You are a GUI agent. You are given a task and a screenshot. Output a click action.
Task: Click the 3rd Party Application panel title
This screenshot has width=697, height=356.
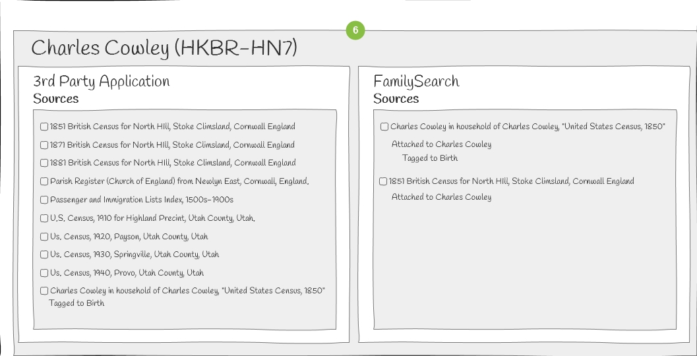pyautogui.click(x=102, y=81)
